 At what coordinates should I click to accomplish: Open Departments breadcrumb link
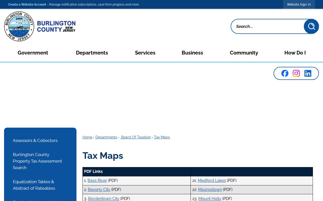pos(106,137)
